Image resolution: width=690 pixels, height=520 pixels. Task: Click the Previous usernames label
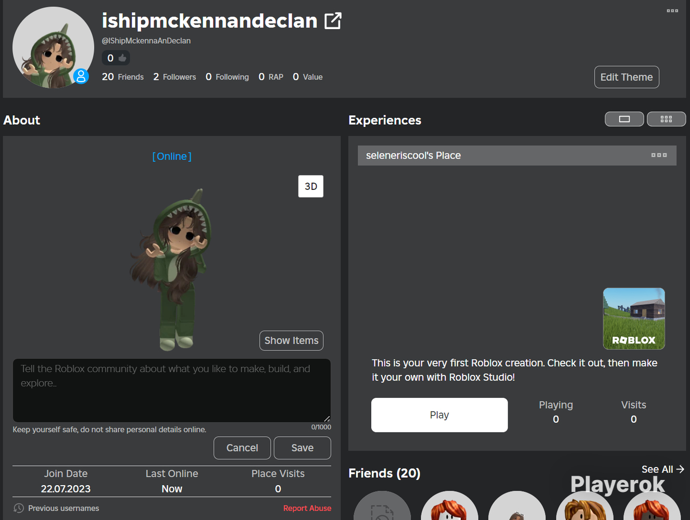(x=64, y=508)
